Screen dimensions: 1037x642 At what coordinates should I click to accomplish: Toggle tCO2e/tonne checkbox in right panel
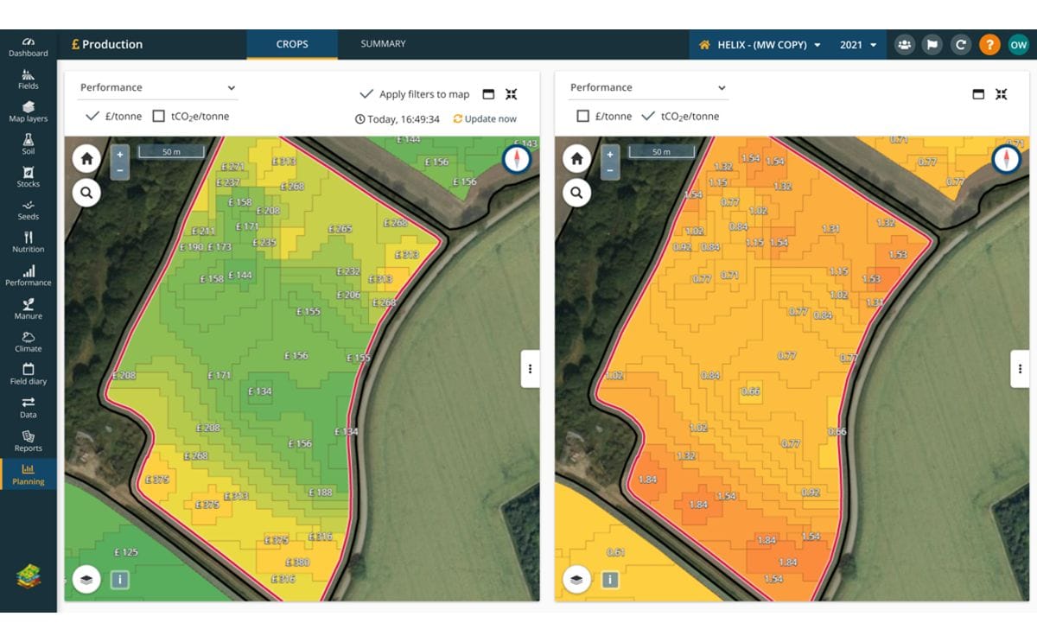coord(648,117)
